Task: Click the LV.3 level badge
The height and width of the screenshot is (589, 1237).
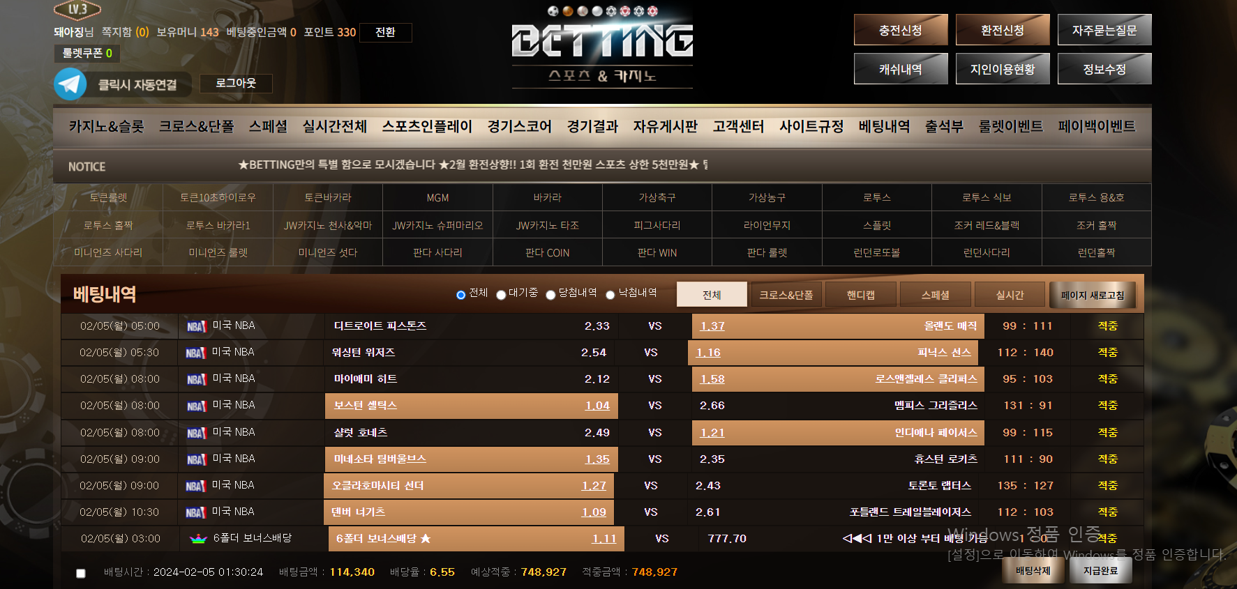Action: point(77,10)
